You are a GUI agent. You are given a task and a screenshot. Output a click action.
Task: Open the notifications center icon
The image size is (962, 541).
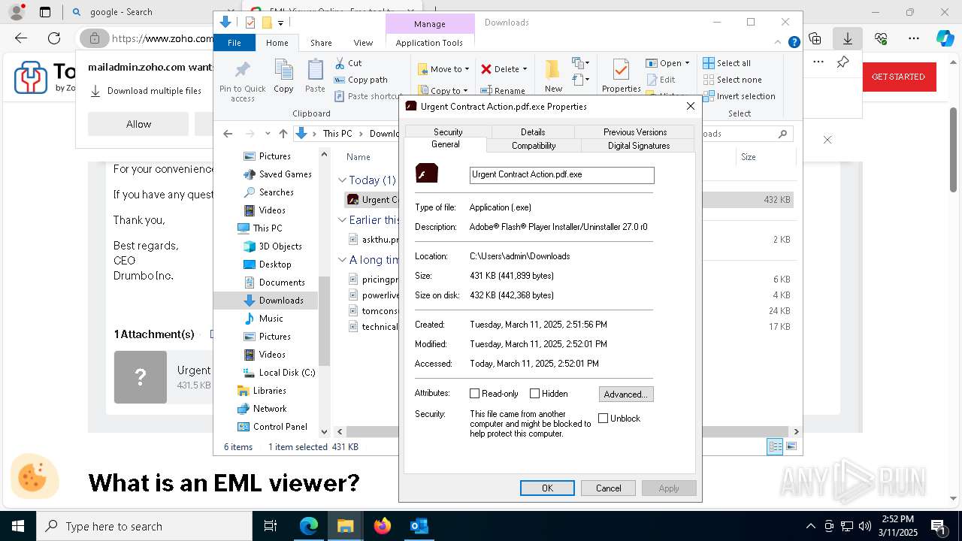[x=938, y=526]
